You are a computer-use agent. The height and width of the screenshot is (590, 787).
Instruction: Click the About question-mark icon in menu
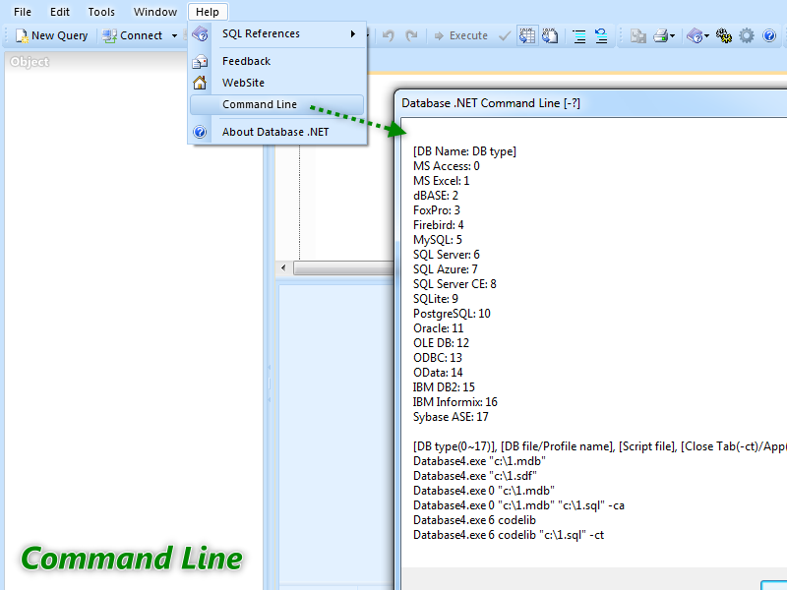click(200, 132)
